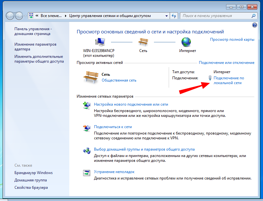Click the refresh button beside the address bar

174,16
